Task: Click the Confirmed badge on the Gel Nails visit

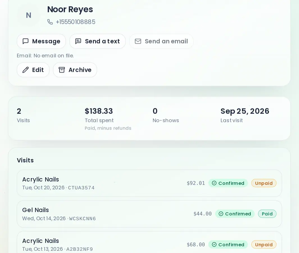Action: (x=235, y=214)
